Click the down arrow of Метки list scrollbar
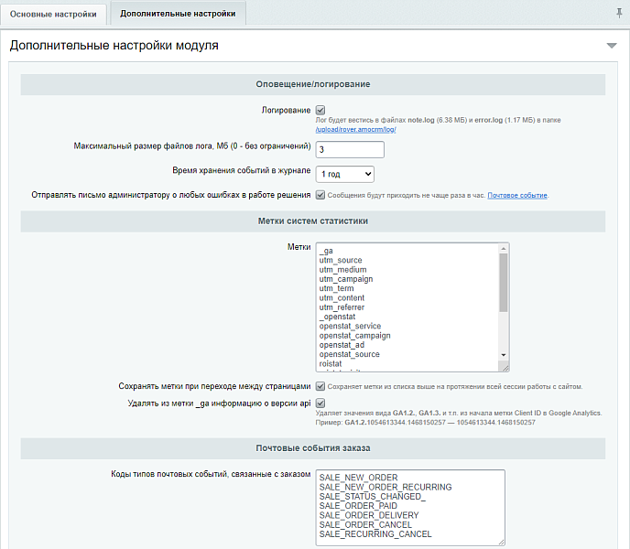The height and width of the screenshot is (549, 630). click(504, 355)
